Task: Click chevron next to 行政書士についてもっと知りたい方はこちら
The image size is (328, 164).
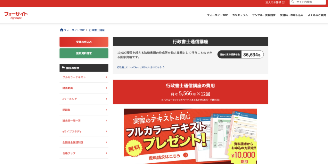Action: coord(164,67)
